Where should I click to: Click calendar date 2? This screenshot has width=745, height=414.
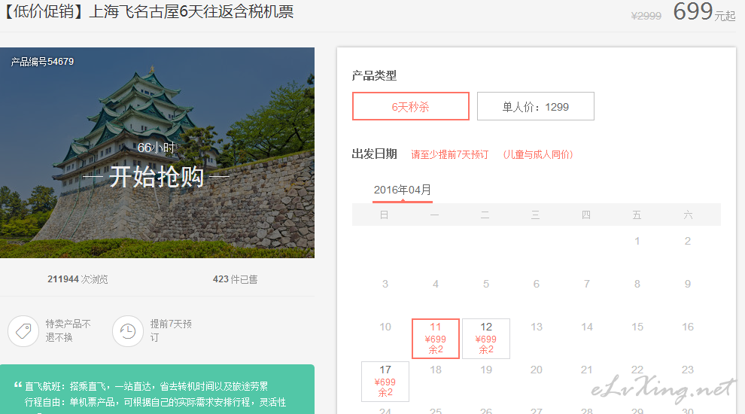(x=688, y=242)
